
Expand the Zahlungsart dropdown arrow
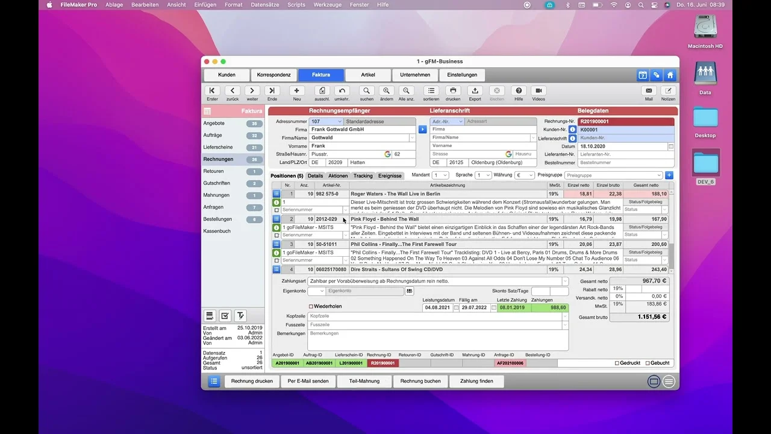(565, 281)
